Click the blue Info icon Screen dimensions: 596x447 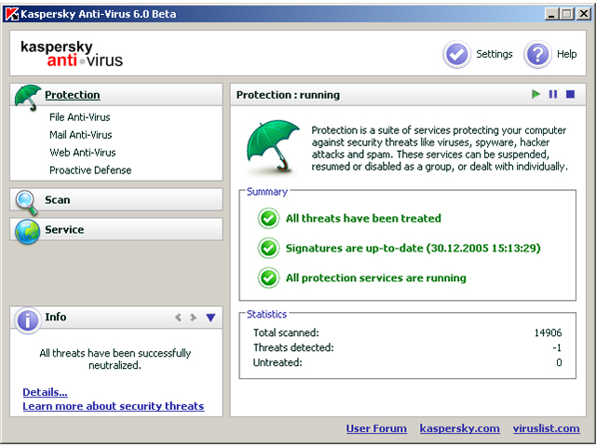click(27, 320)
